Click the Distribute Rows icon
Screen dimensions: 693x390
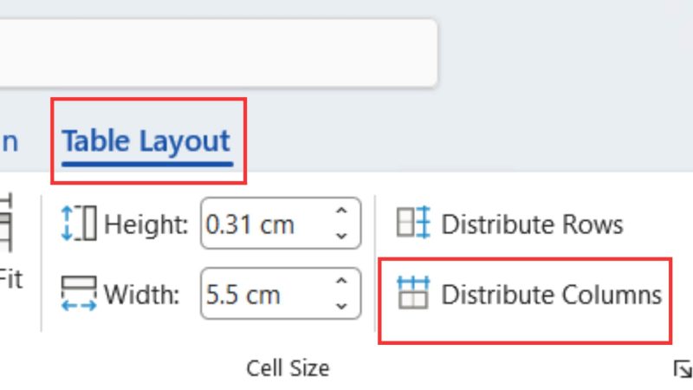[413, 223]
